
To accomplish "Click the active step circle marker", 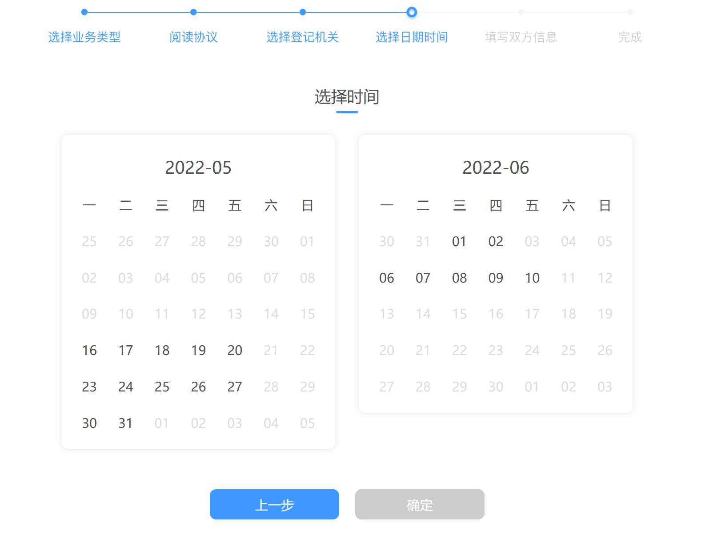I will 412,12.
